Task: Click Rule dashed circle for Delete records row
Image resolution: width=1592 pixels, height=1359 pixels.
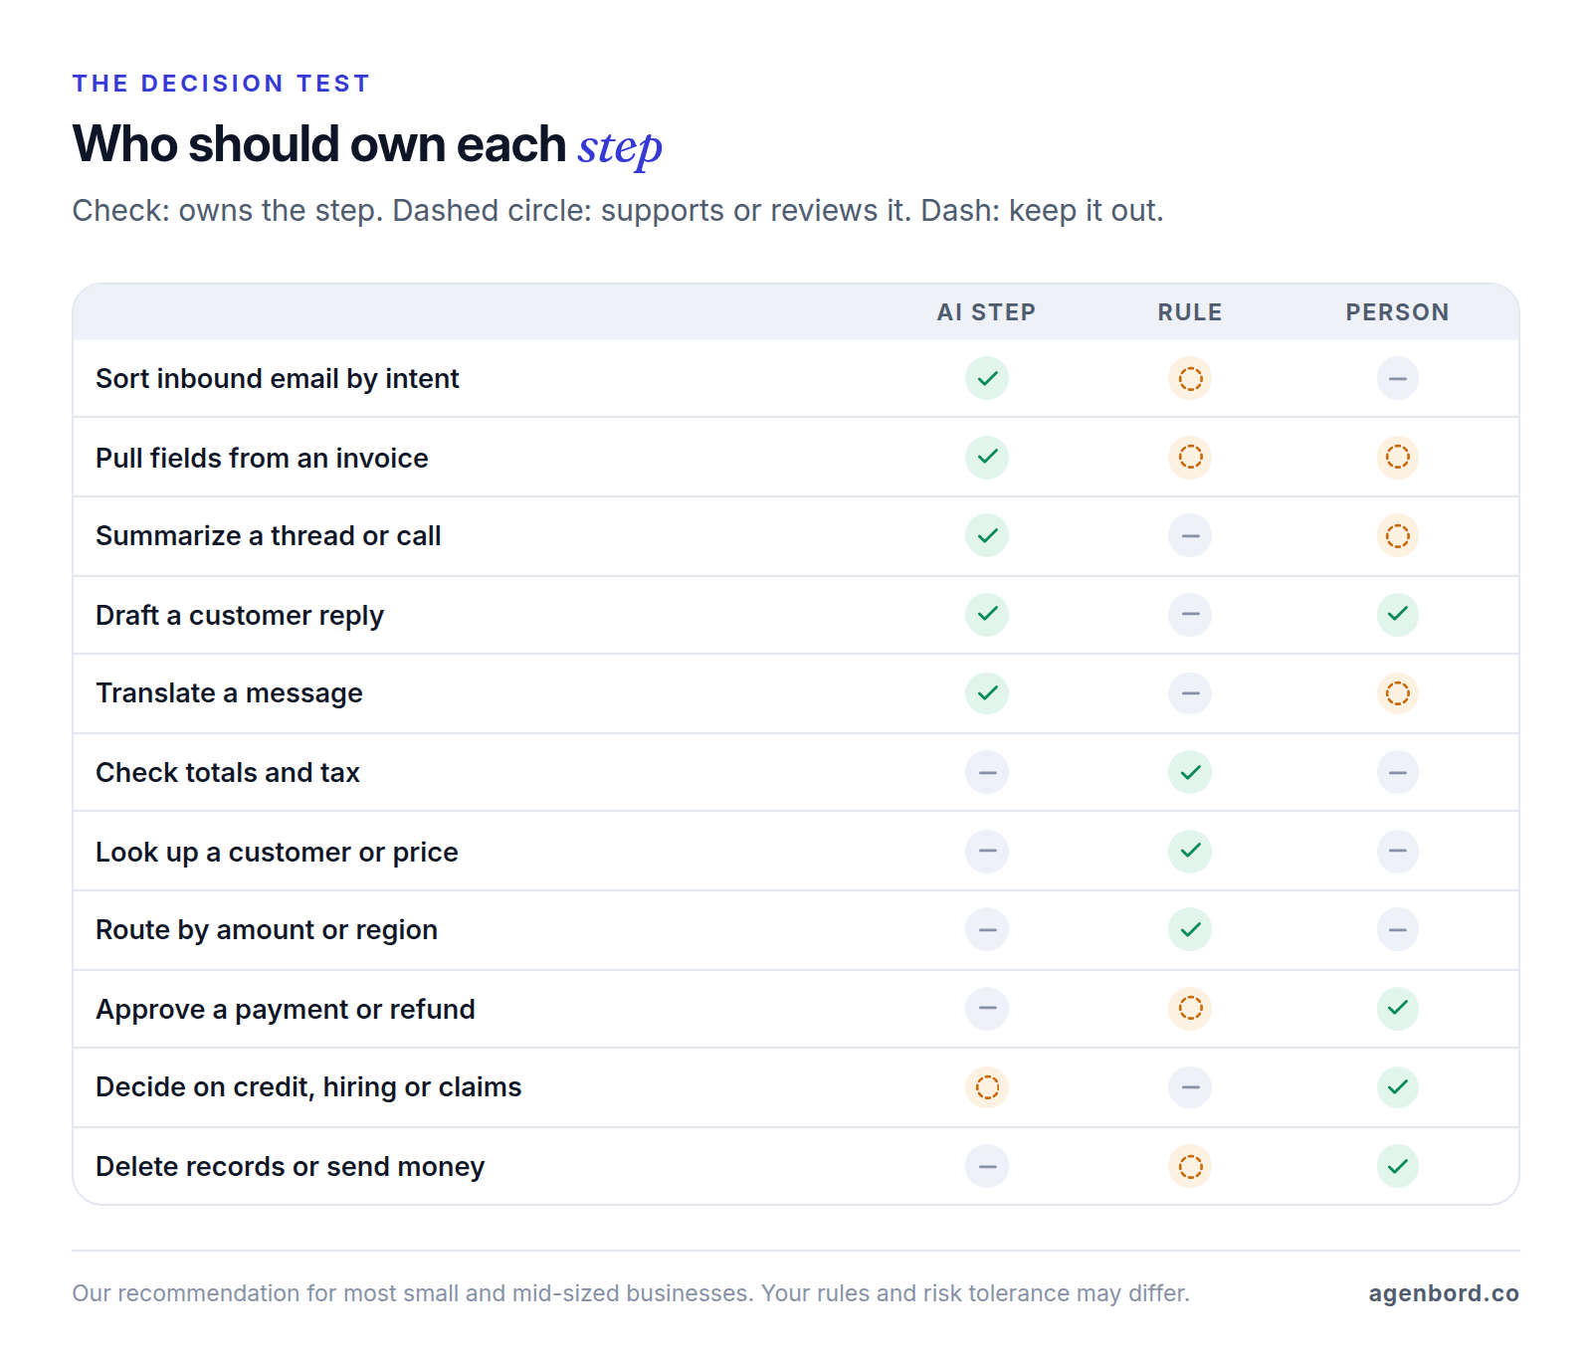Action: click(x=1190, y=1166)
